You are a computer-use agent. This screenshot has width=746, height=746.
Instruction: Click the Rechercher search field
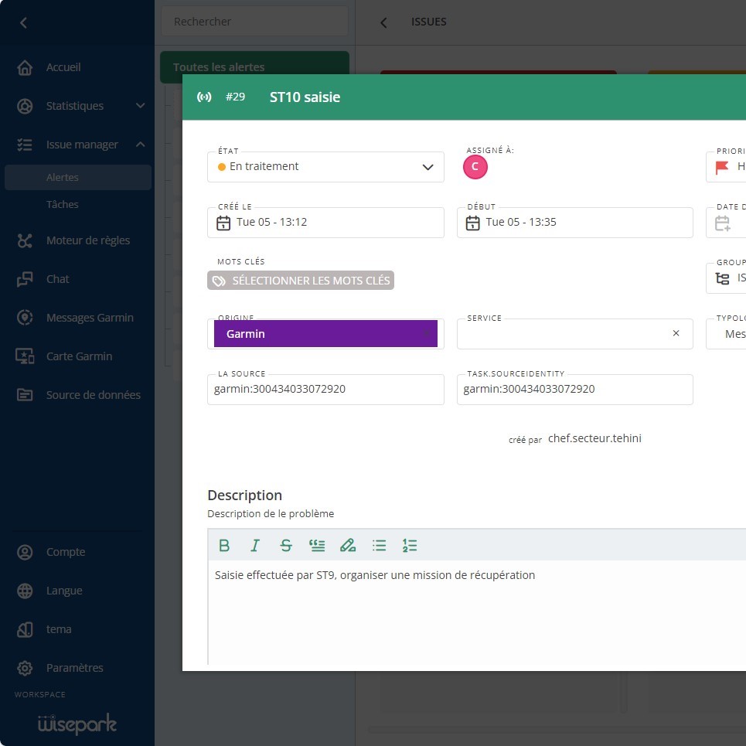[x=255, y=22]
